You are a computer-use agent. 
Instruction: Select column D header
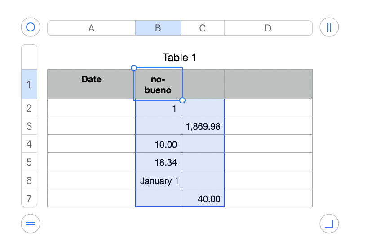pos(268,28)
